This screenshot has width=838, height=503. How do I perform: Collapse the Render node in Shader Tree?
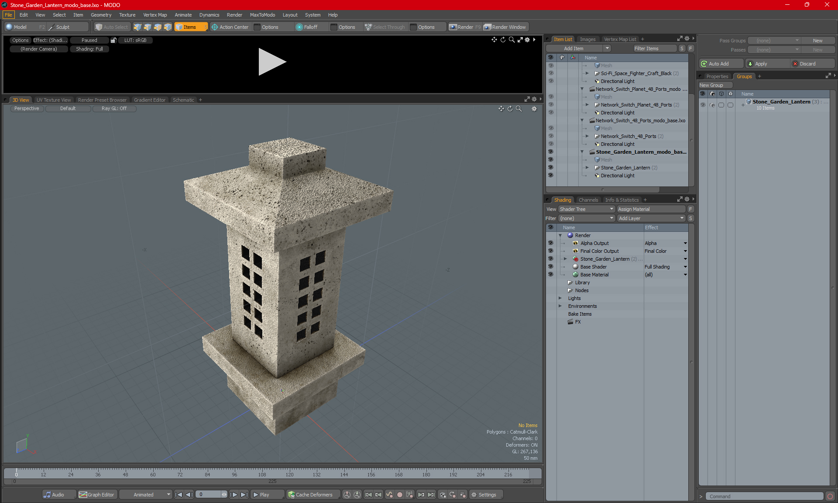coord(560,235)
